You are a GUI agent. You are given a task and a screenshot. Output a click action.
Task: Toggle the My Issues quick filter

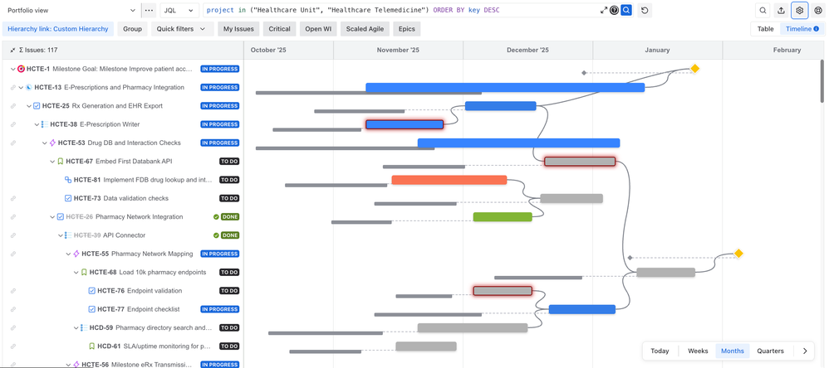238,29
